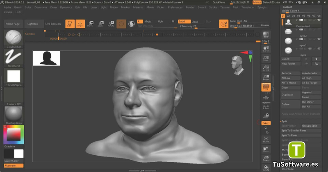328x172 pixels.
Task: Click the Frame mesh icon
Action: tap(266, 140)
